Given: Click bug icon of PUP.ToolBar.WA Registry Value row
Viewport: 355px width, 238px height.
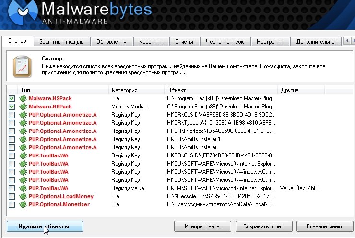Looking at the screenshot, I should point(23,188).
